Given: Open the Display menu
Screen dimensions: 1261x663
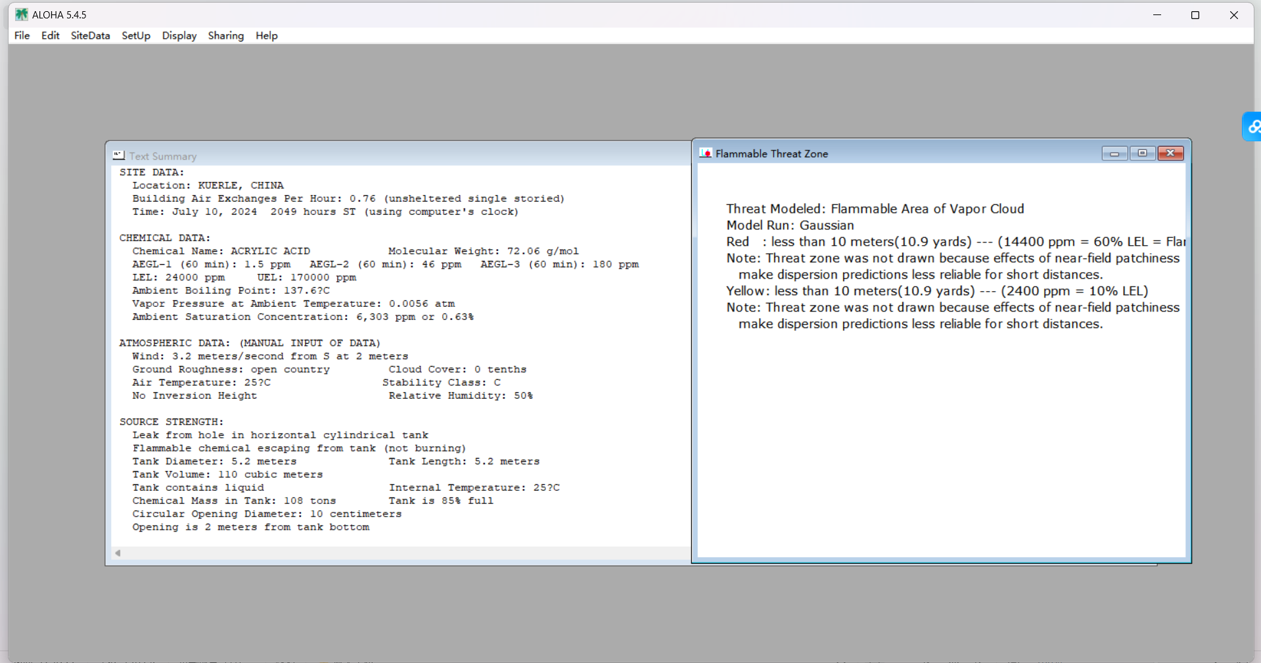Looking at the screenshot, I should point(179,35).
